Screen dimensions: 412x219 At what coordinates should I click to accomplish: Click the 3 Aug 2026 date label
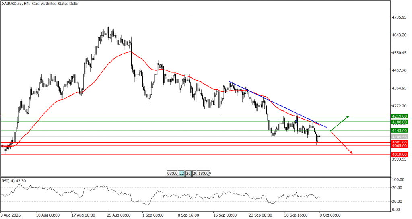(x=10, y=215)
